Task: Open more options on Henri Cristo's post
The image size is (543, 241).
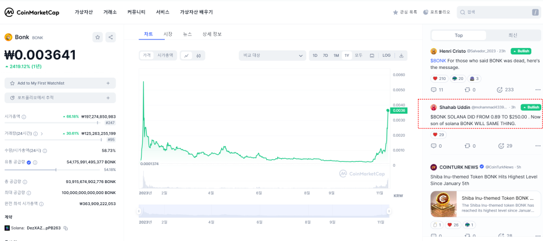Action: click(538, 90)
